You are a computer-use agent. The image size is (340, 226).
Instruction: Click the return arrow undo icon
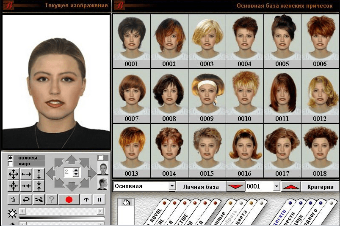(26, 200)
